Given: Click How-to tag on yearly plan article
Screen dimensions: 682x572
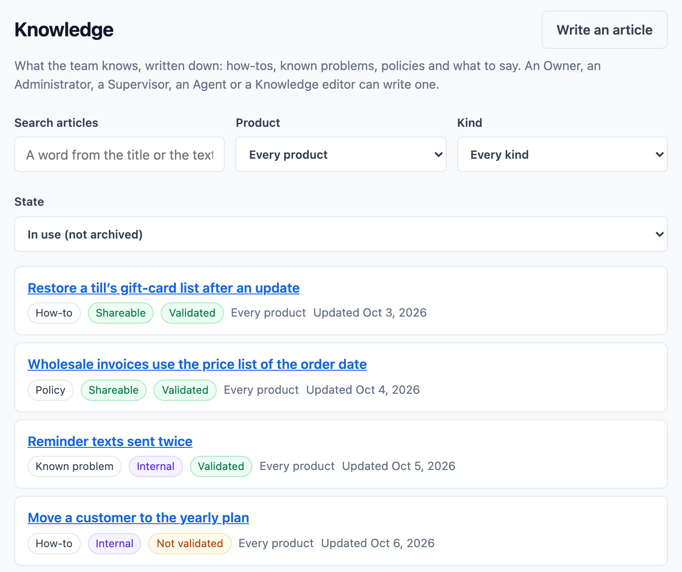Looking at the screenshot, I should pyautogui.click(x=54, y=544).
